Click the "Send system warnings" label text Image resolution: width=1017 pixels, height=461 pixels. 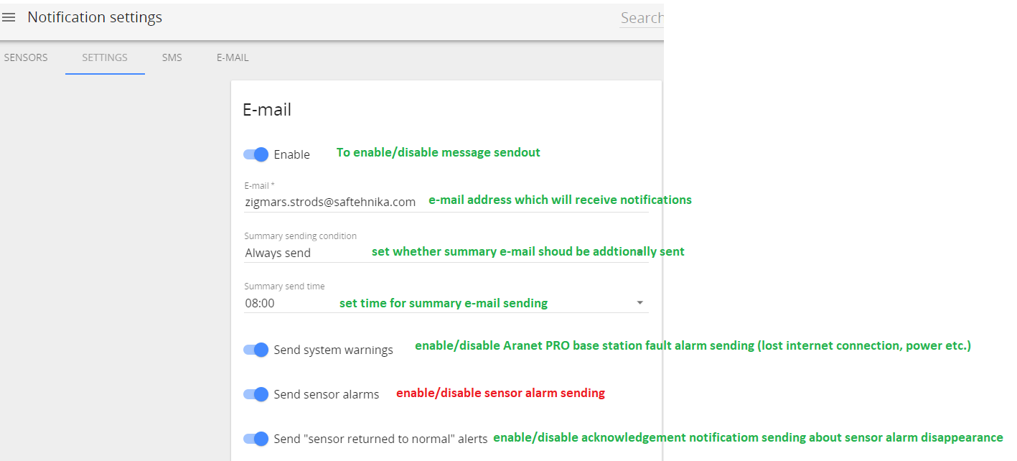(x=334, y=350)
